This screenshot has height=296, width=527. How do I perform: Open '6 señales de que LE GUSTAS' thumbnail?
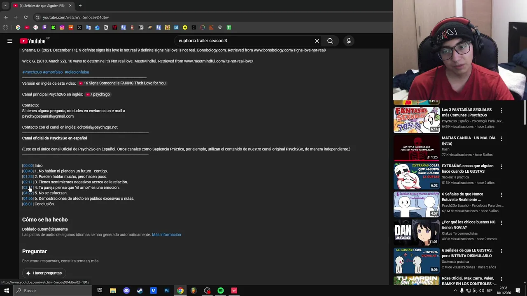click(x=416, y=261)
